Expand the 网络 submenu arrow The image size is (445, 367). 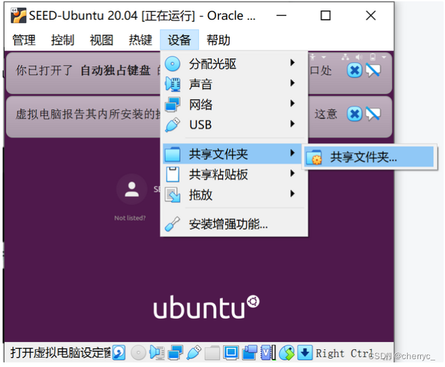(x=292, y=103)
